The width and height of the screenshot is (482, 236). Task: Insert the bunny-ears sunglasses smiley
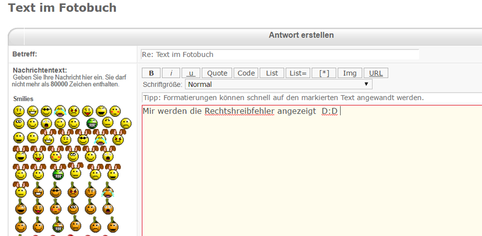point(83,137)
